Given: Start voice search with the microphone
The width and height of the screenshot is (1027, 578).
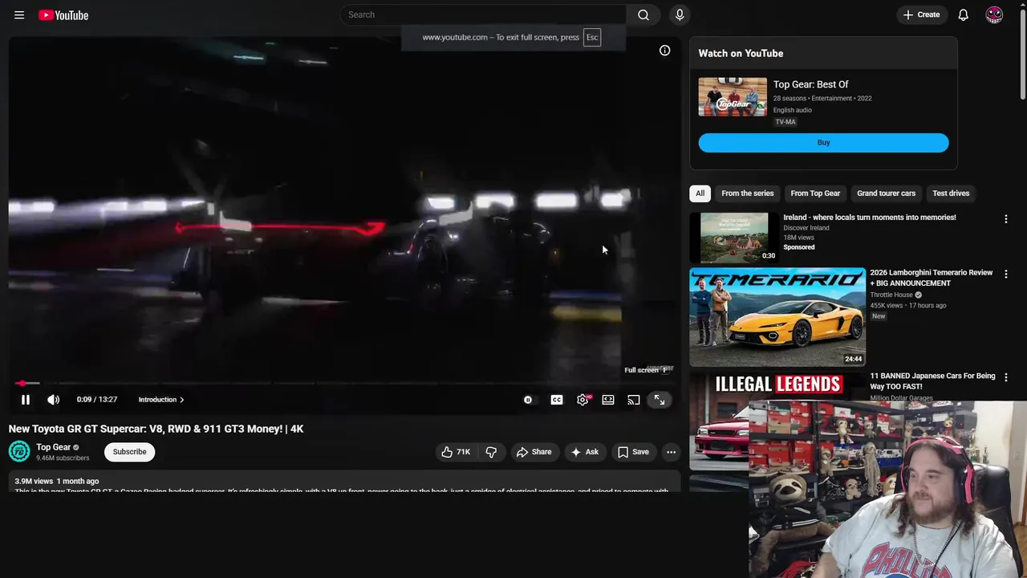Looking at the screenshot, I should [x=680, y=14].
